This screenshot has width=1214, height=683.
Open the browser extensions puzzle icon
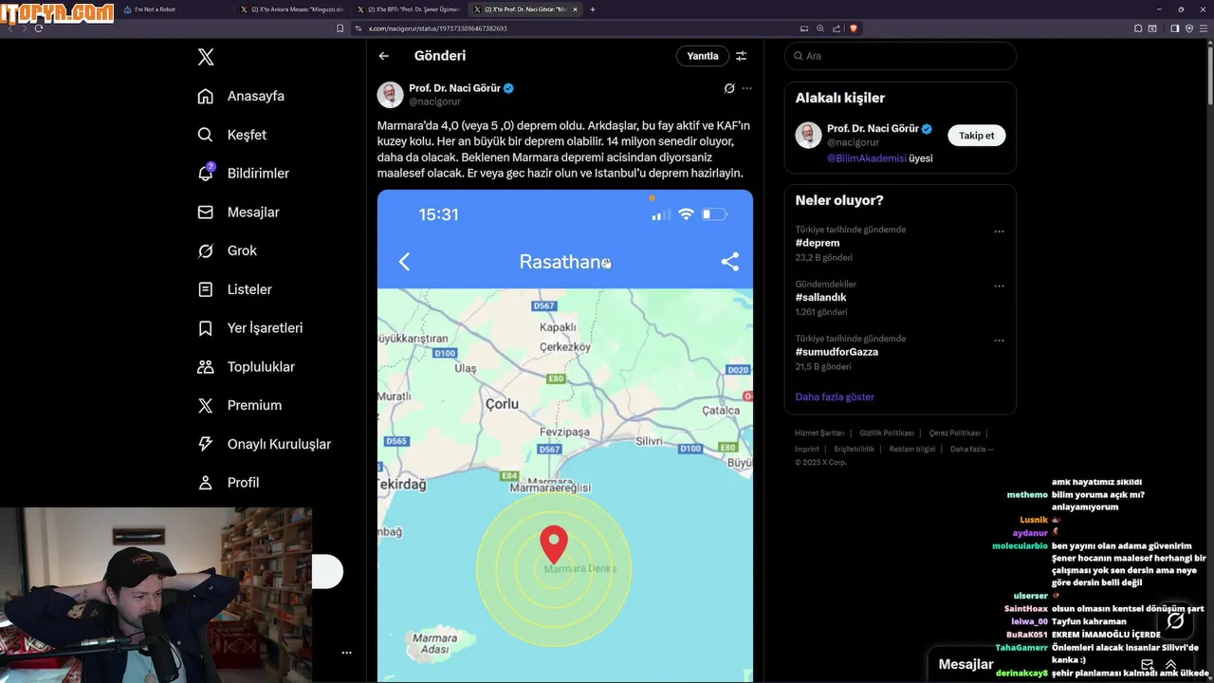(x=1138, y=28)
